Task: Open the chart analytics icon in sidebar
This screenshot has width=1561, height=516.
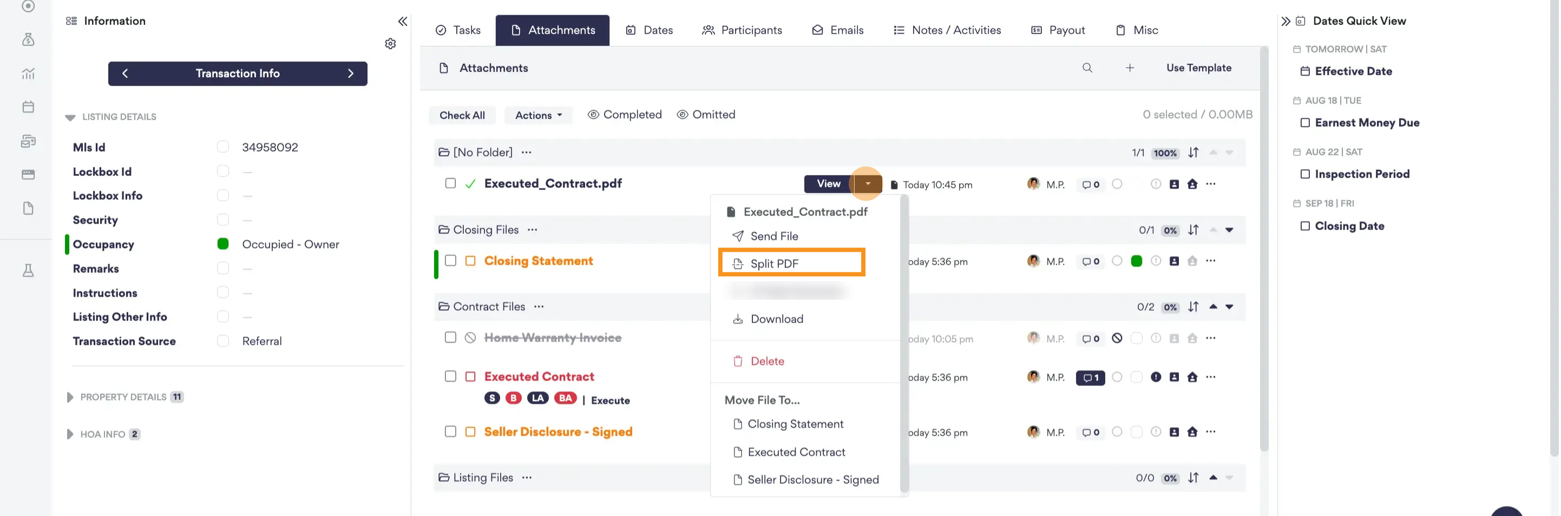Action: (28, 73)
